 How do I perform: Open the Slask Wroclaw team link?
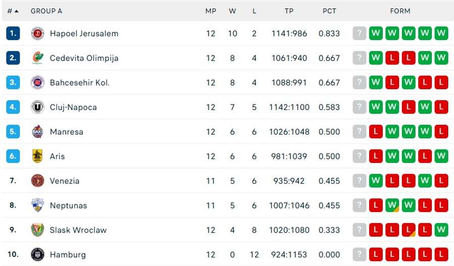[x=78, y=230]
